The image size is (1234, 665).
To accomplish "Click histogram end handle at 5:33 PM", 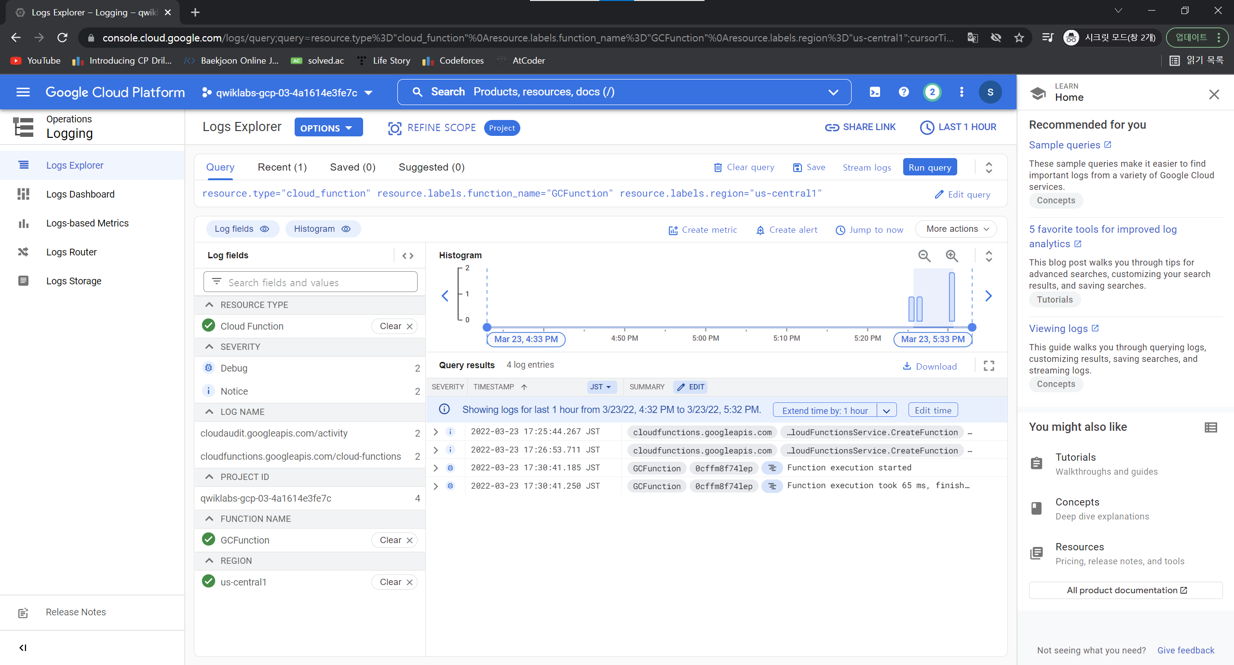I will pos(972,327).
